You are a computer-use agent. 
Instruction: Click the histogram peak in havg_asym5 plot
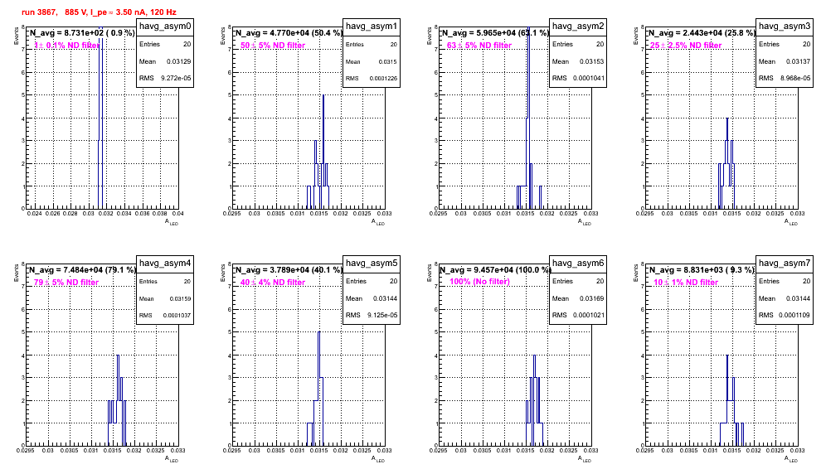[x=318, y=333]
